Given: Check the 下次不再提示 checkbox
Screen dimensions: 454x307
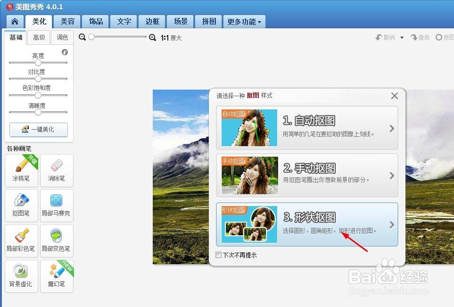Looking at the screenshot, I should tap(219, 255).
